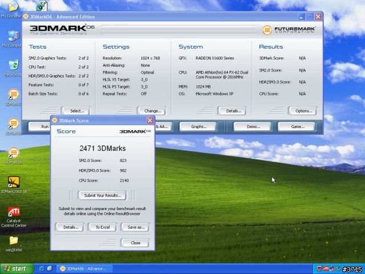Click the Resolution value 1024 x 768
This screenshot has height=274, width=365.
pyautogui.click(x=150, y=58)
